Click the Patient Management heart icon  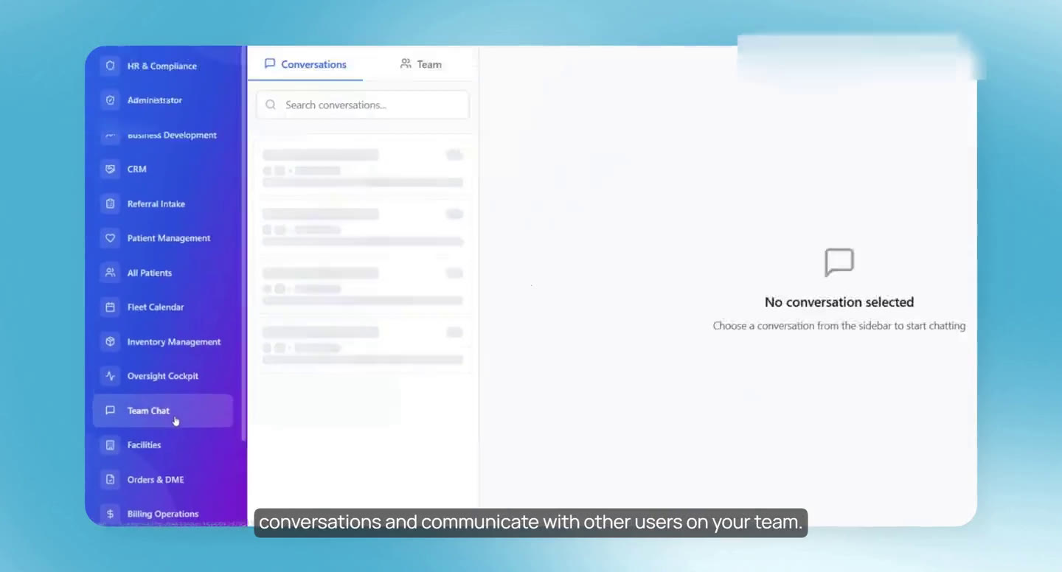(111, 238)
